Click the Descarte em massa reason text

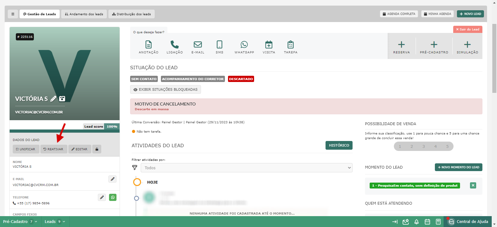152,109
